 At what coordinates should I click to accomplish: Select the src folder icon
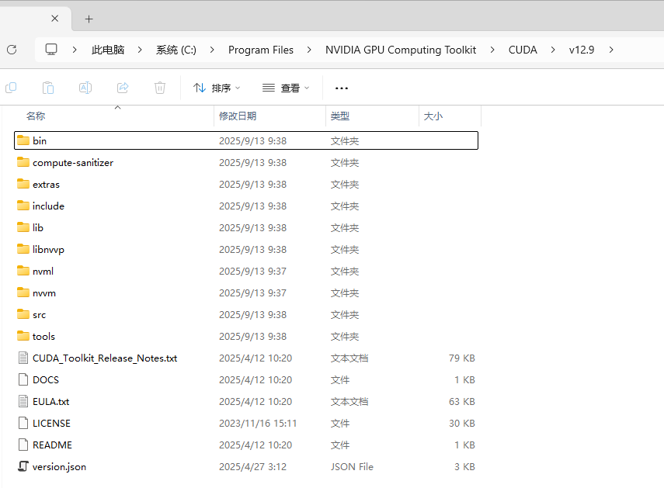23,314
